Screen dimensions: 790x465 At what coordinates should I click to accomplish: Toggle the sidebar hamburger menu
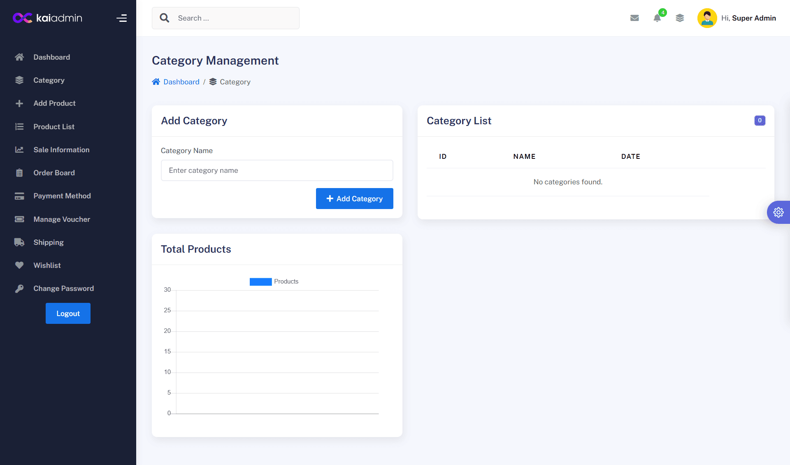[121, 18]
